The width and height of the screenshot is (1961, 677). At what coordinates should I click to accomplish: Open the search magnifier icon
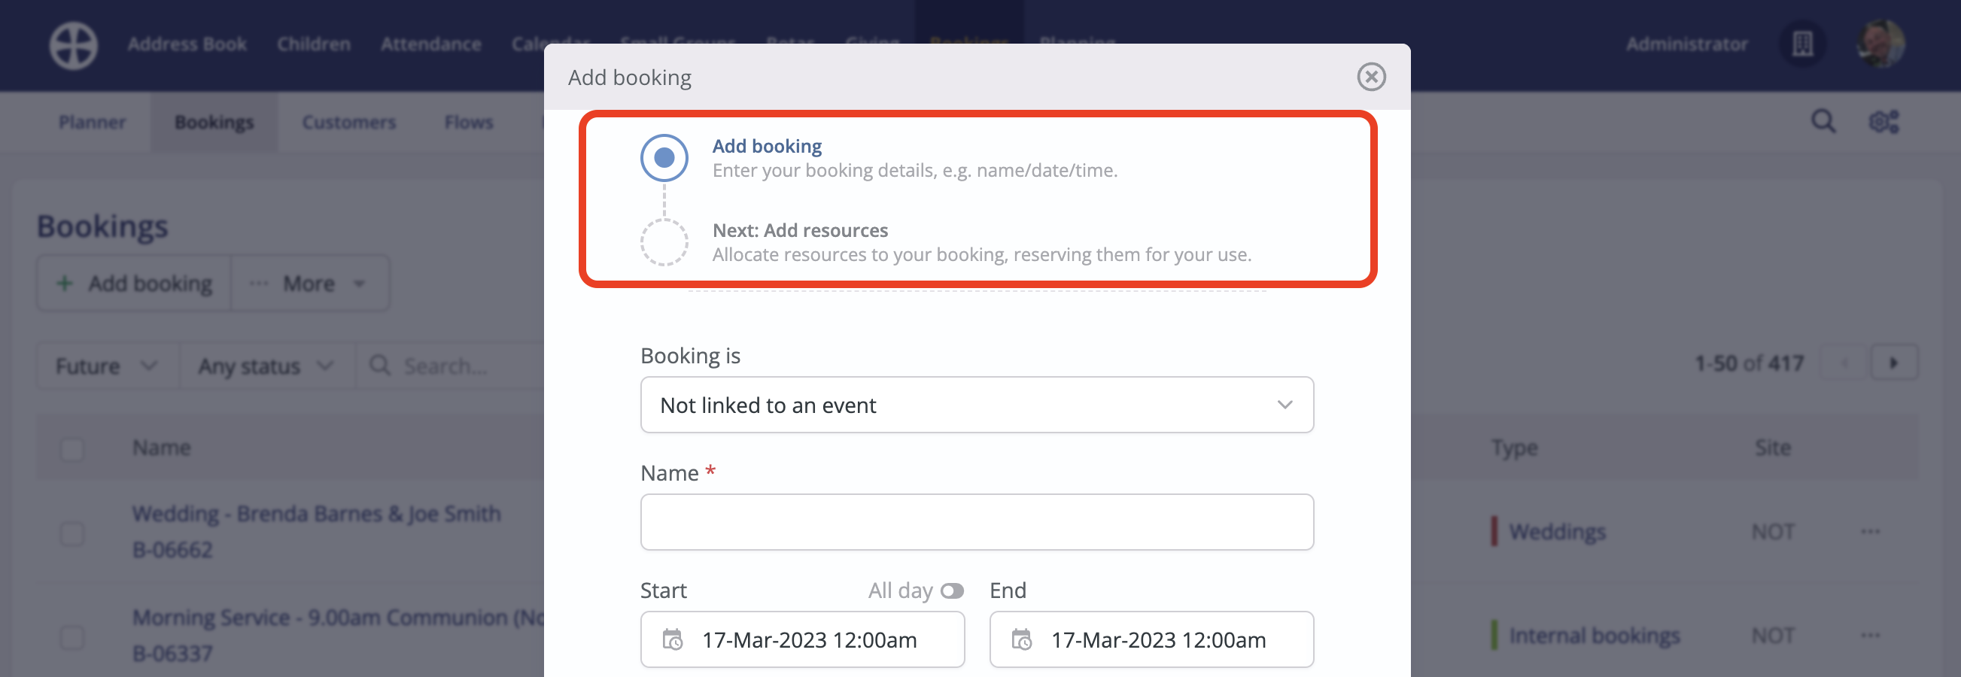pyautogui.click(x=1824, y=121)
